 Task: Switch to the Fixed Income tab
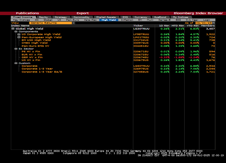(23, 17)
